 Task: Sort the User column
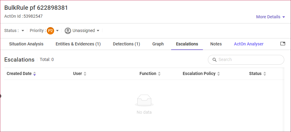point(85,74)
